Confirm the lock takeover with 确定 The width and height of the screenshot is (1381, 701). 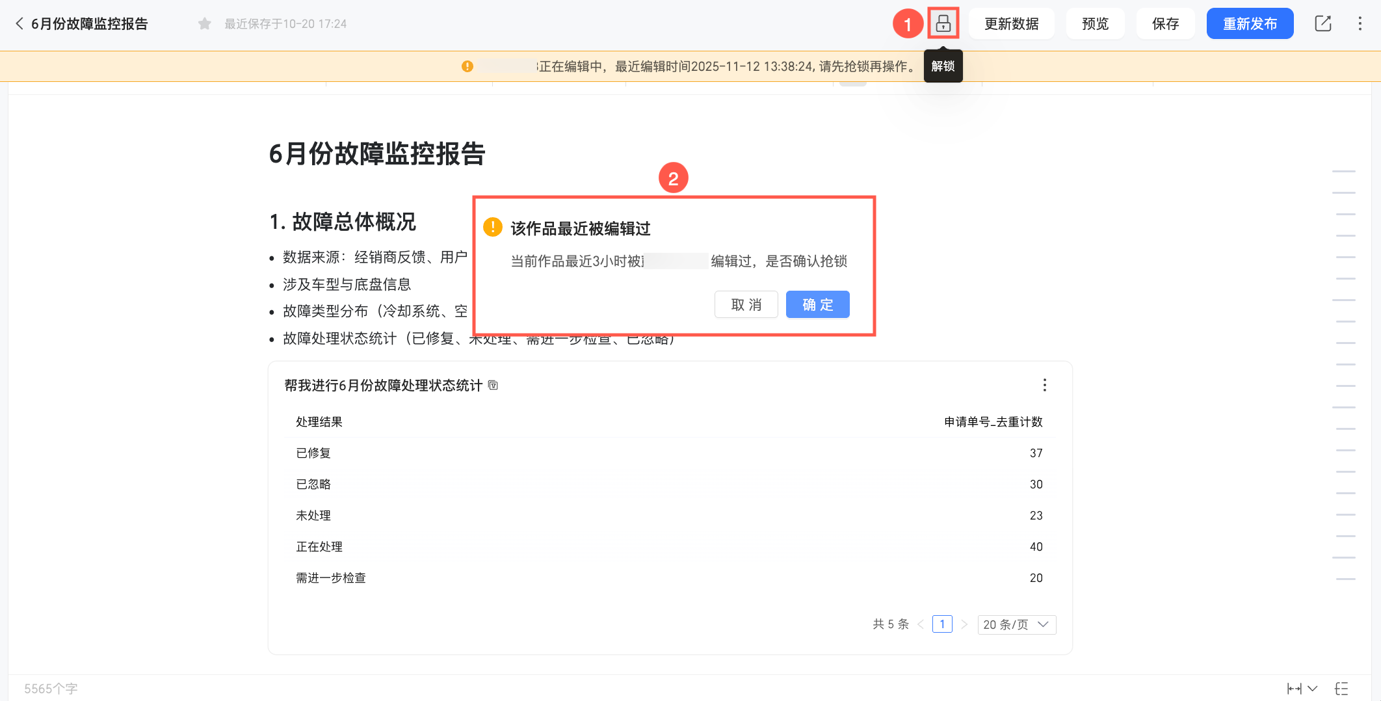818,304
